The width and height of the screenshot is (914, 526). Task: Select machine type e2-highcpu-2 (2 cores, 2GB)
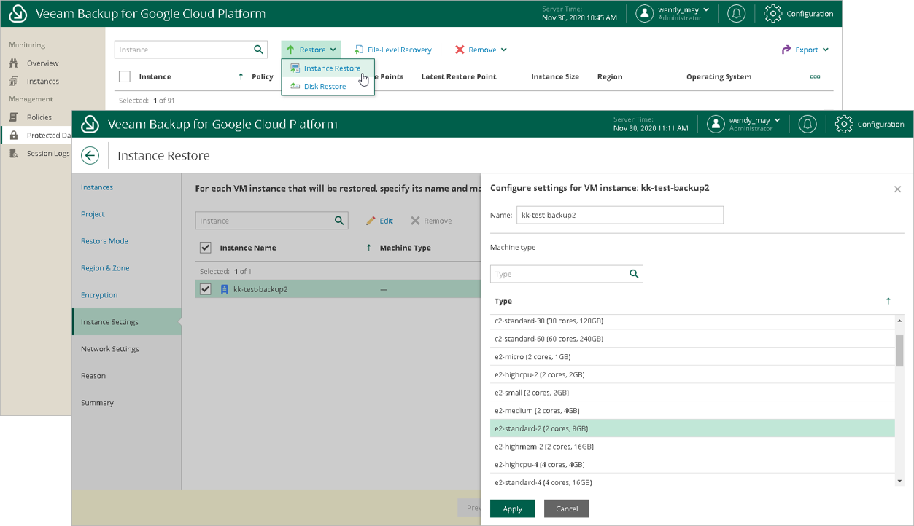coord(692,374)
